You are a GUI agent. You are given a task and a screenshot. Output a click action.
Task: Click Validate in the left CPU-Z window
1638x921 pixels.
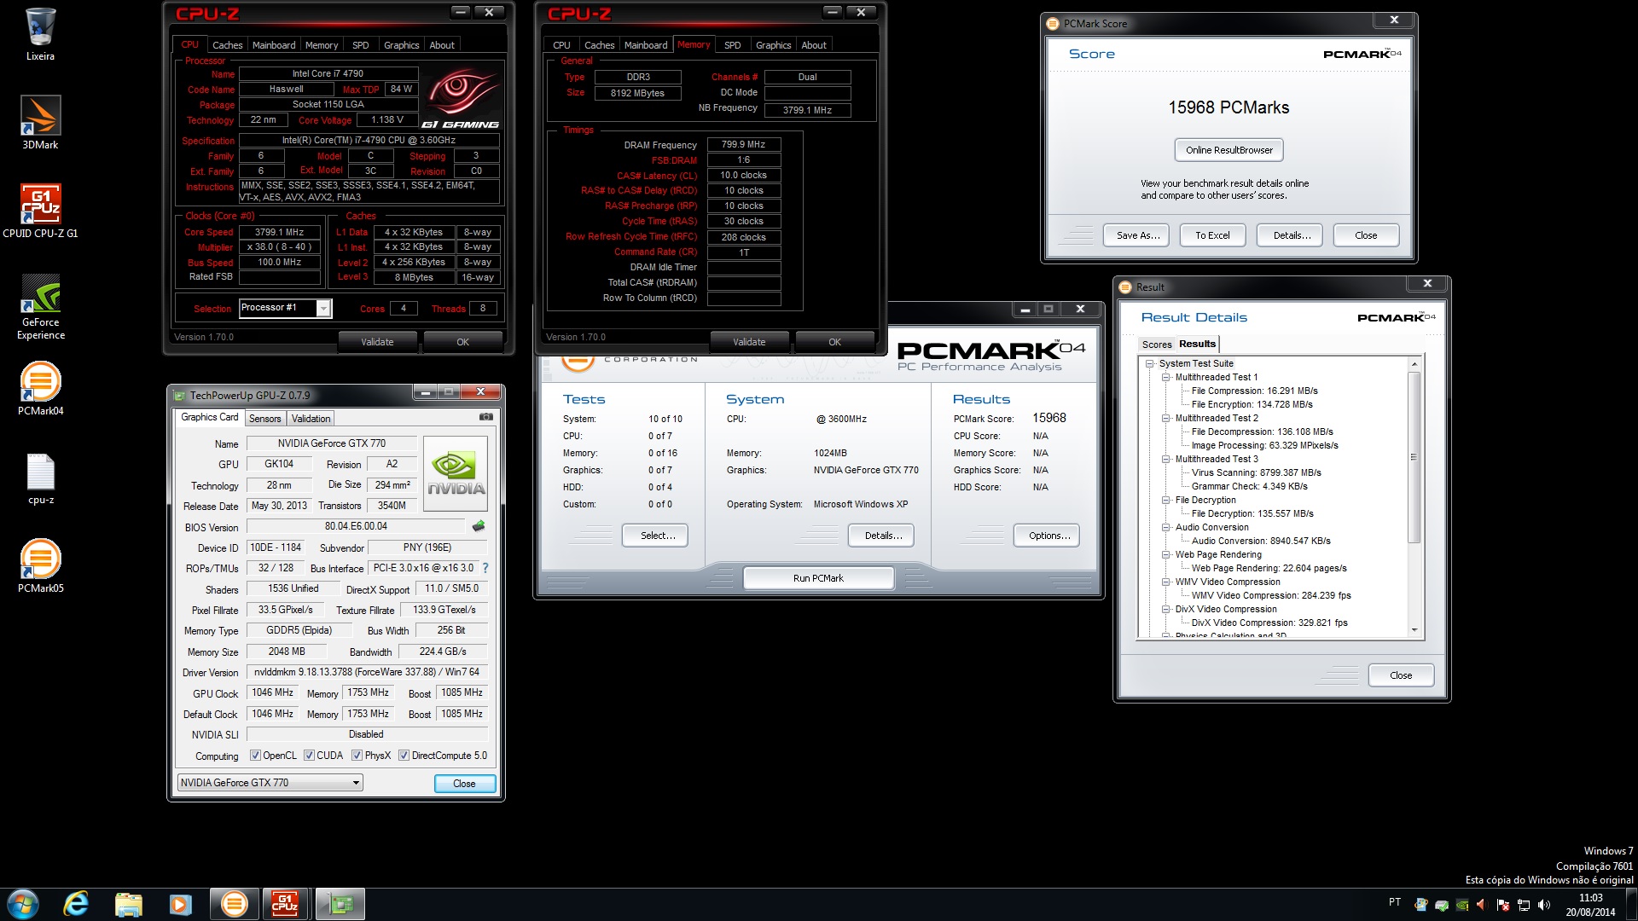tap(377, 342)
